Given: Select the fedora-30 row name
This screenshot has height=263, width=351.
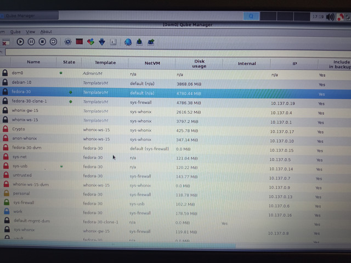Looking at the screenshot, I should coord(21,92).
